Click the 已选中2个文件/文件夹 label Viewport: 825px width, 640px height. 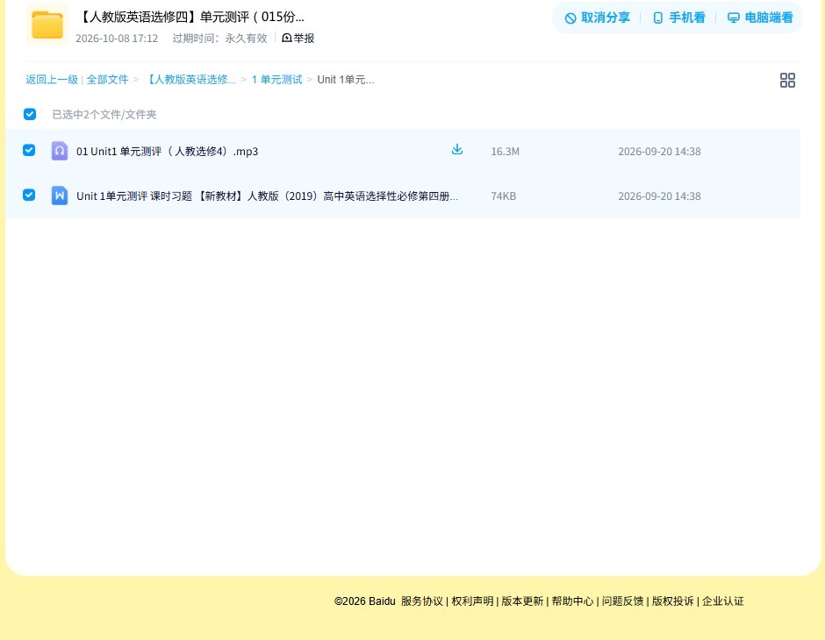click(x=104, y=115)
